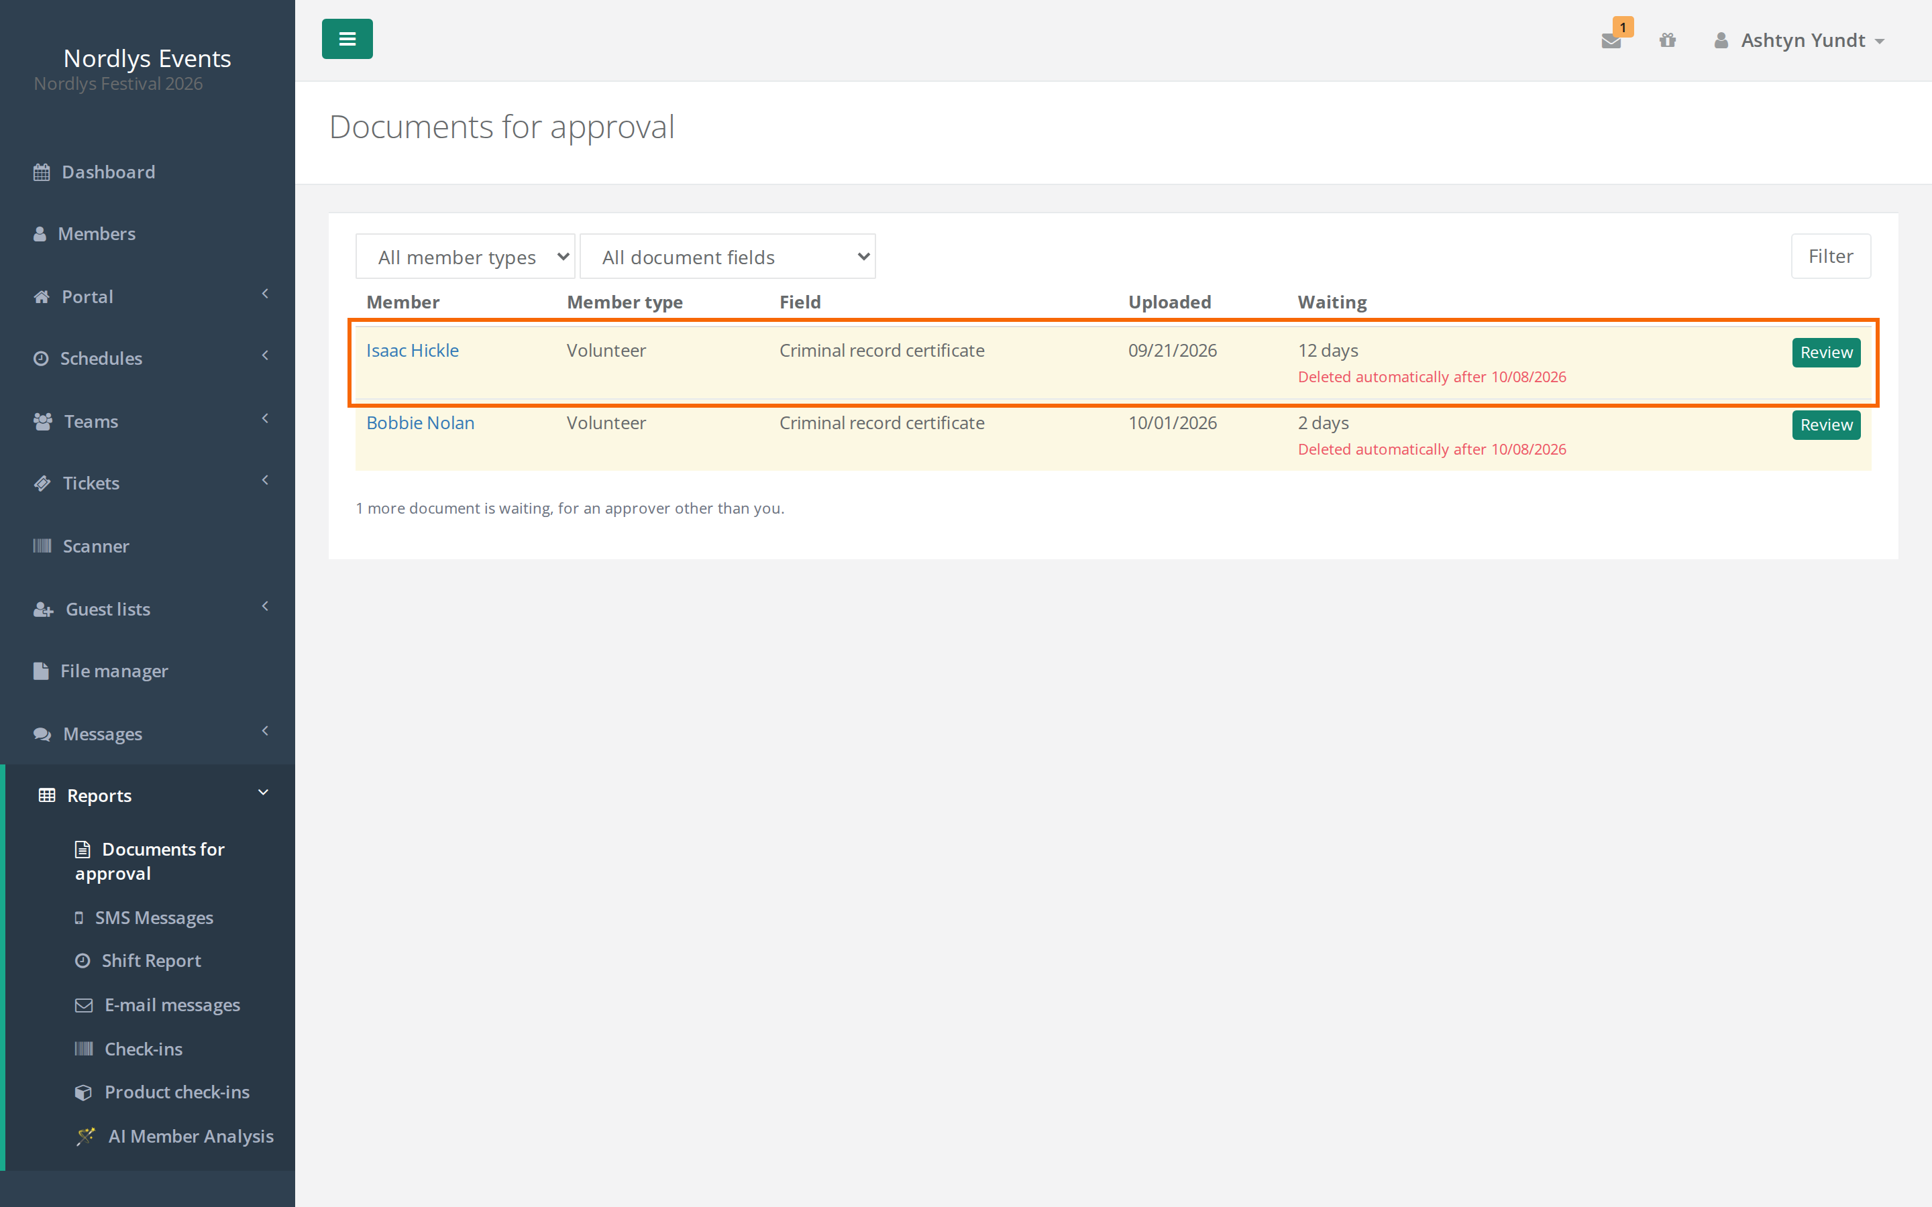Open Bobbie Nolan member link
This screenshot has width=1932, height=1207.
coord(421,423)
